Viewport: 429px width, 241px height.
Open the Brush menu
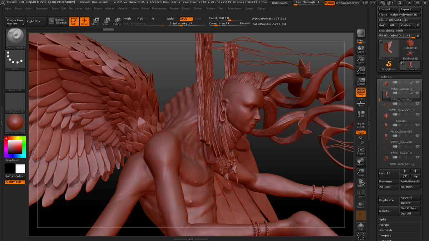[x=18, y=8]
